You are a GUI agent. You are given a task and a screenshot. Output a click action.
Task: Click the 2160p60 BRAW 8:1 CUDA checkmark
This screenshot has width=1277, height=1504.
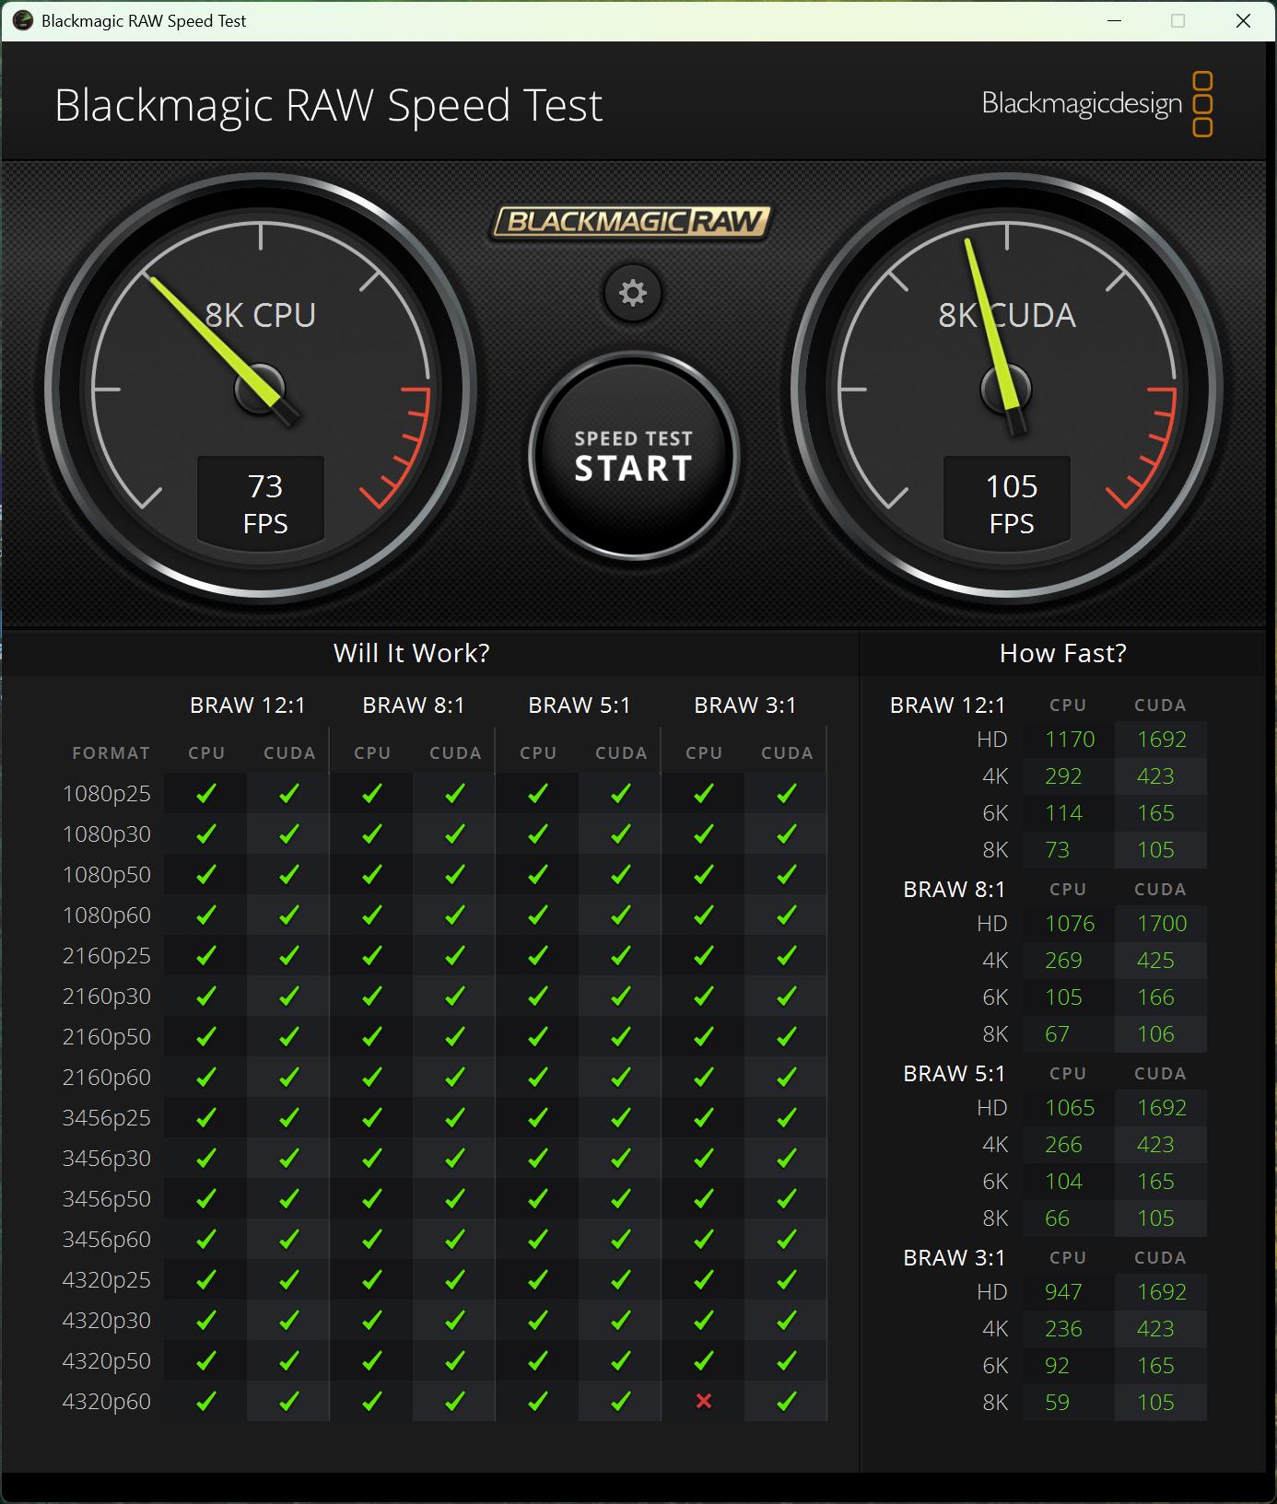click(x=455, y=1077)
